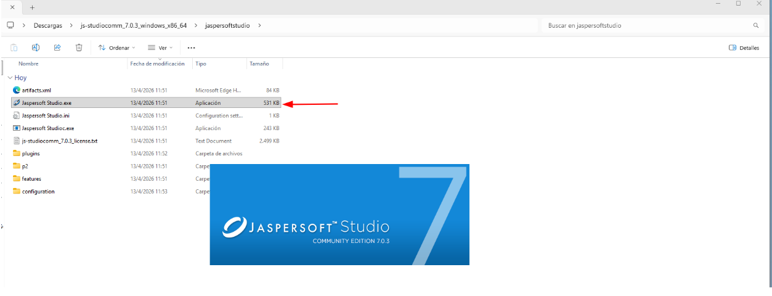Click the Delete trash can icon
Screen dimensions: 772x296
click(x=79, y=47)
